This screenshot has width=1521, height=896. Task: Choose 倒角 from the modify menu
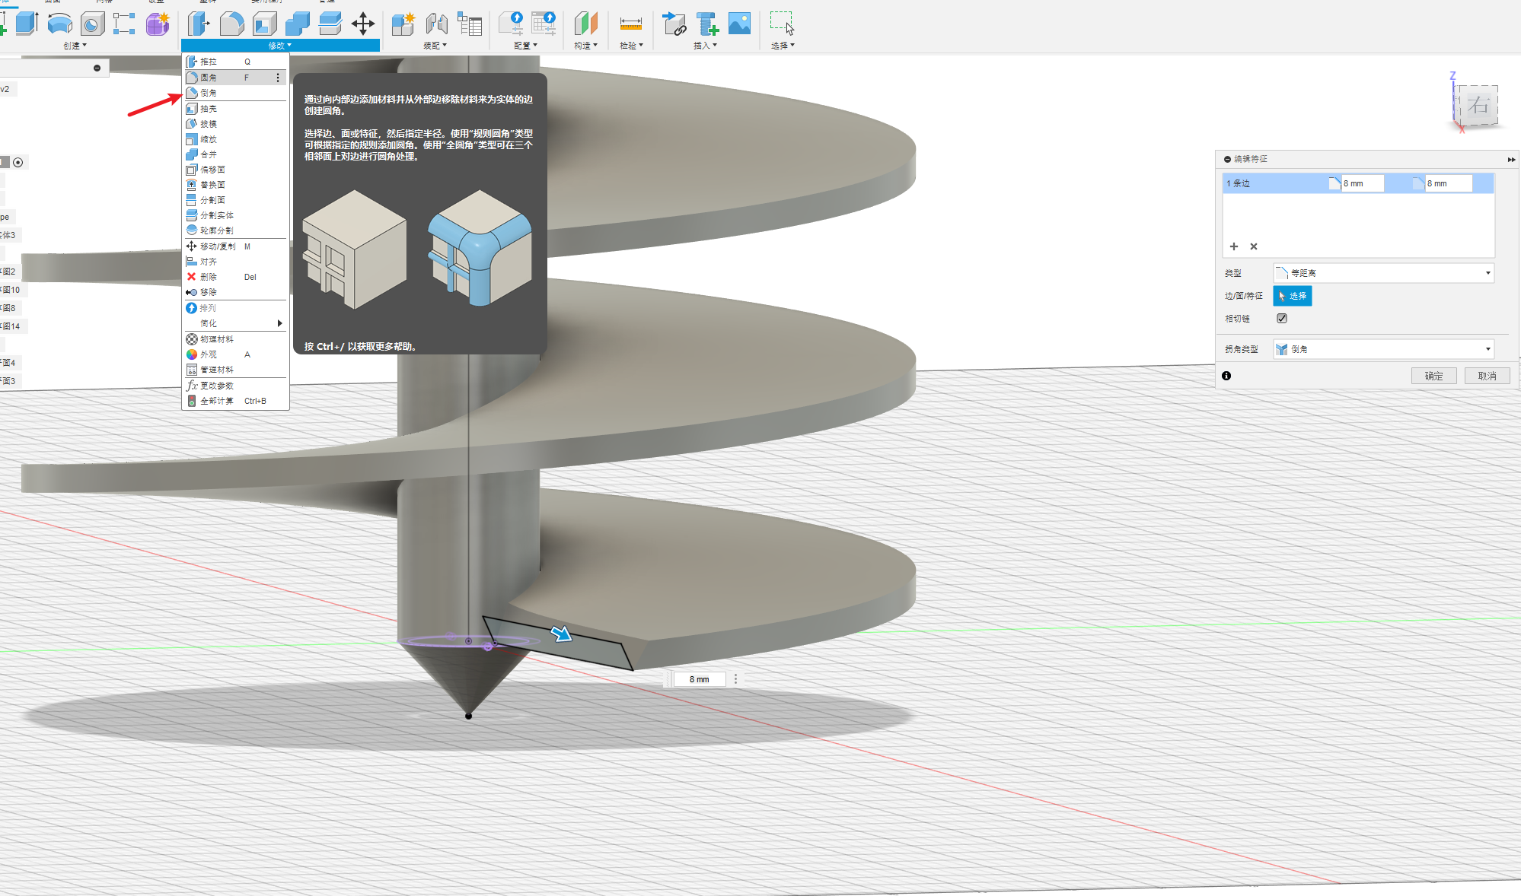pyautogui.click(x=209, y=93)
